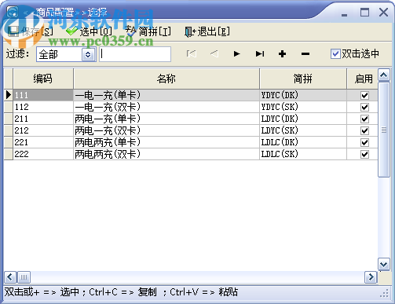
Task: Select code cell 222
Action: tap(43, 154)
